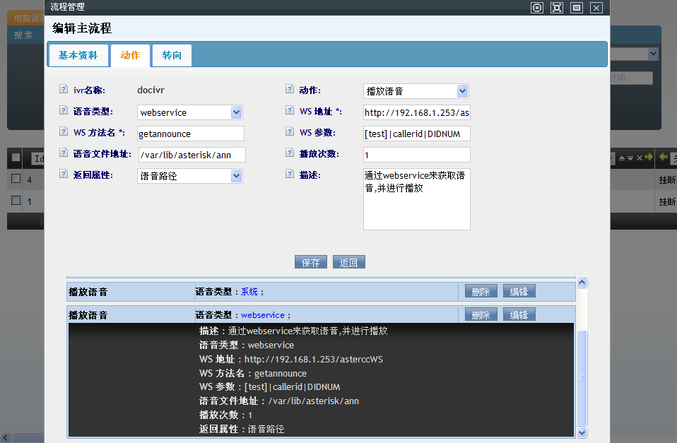Tick the checkbox for row 1
677x443 pixels.
click(x=16, y=201)
